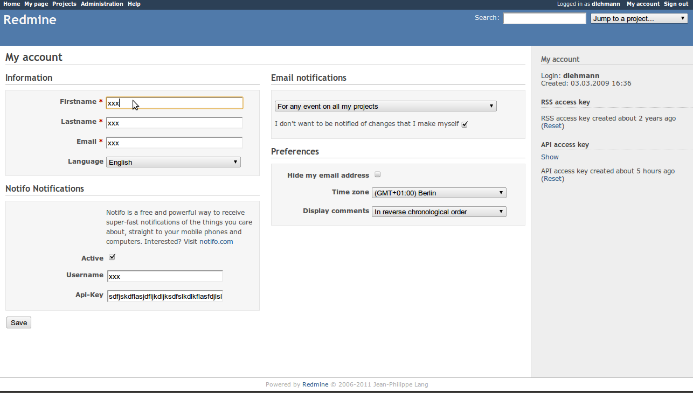Click the My account link in top bar

643,4
